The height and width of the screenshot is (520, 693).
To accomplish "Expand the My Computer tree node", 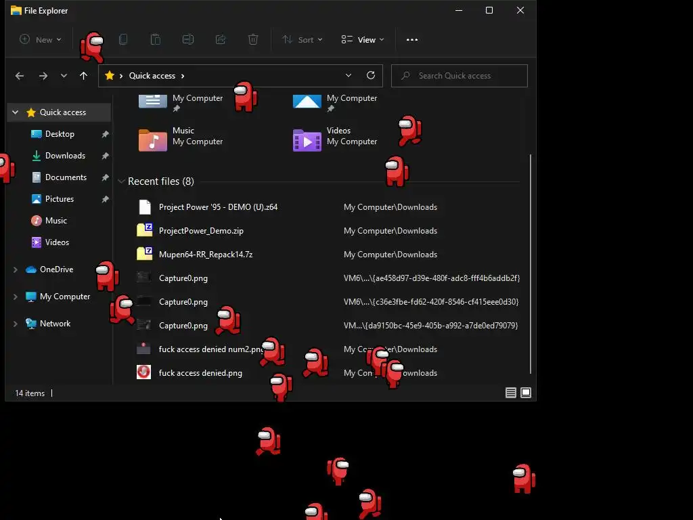I will pyautogui.click(x=15, y=297).
